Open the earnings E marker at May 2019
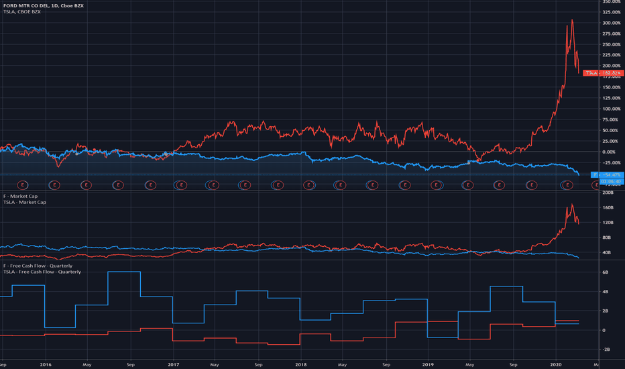 tap(468, 185)
